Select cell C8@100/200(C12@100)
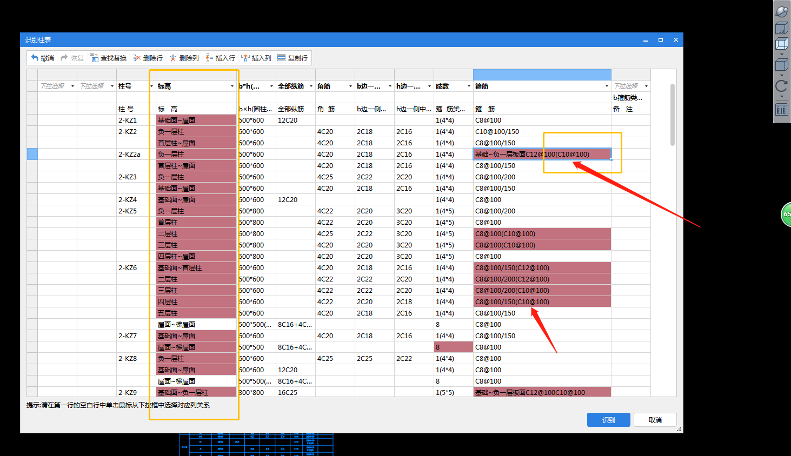This screenshot has height=456, width=791. [542, 279]
